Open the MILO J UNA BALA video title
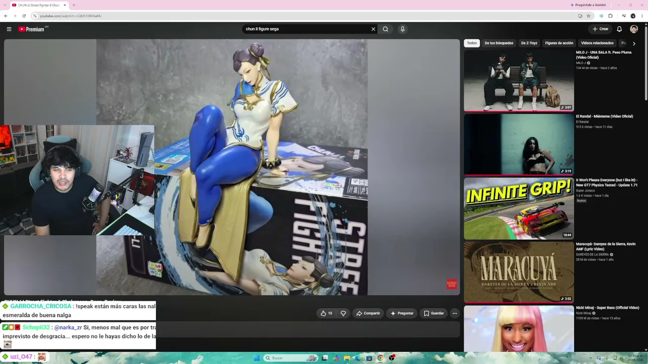Image resolution: width=648 pixels, height=364 pixels. 603,55
